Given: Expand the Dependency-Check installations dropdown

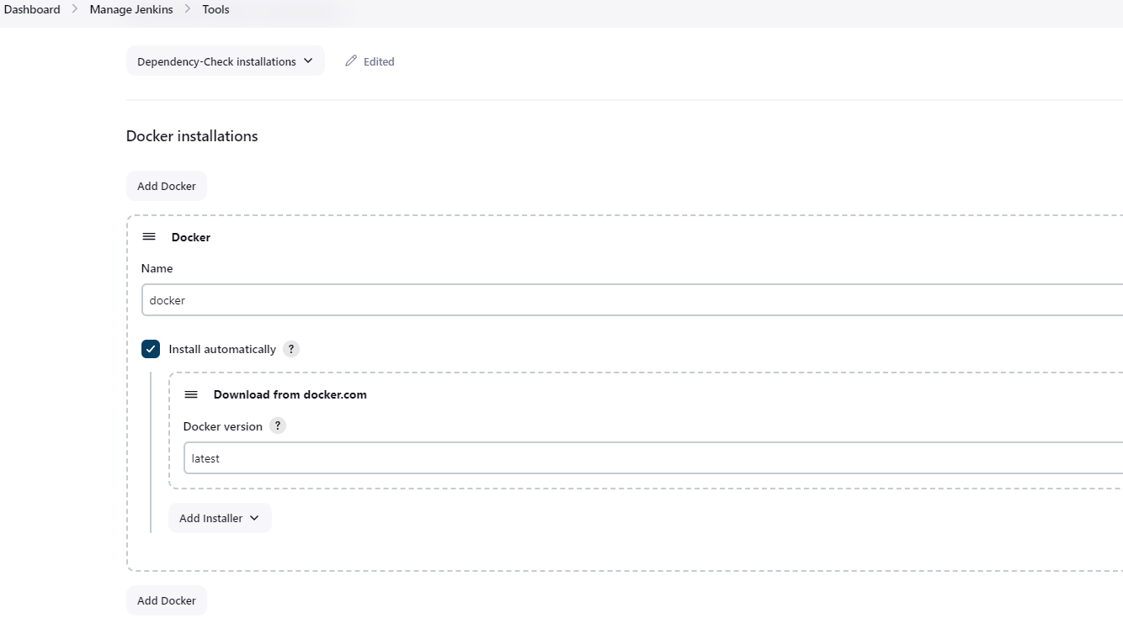Looking at the screenshot, I should [x=225, y=61].
